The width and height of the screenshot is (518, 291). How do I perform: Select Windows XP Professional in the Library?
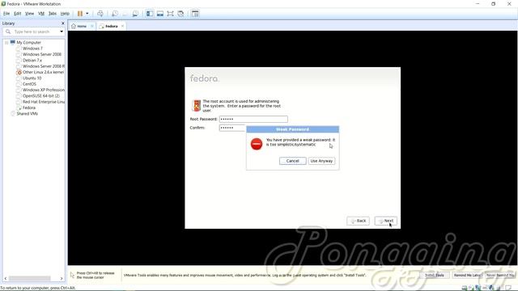click(x=43, y=90)
